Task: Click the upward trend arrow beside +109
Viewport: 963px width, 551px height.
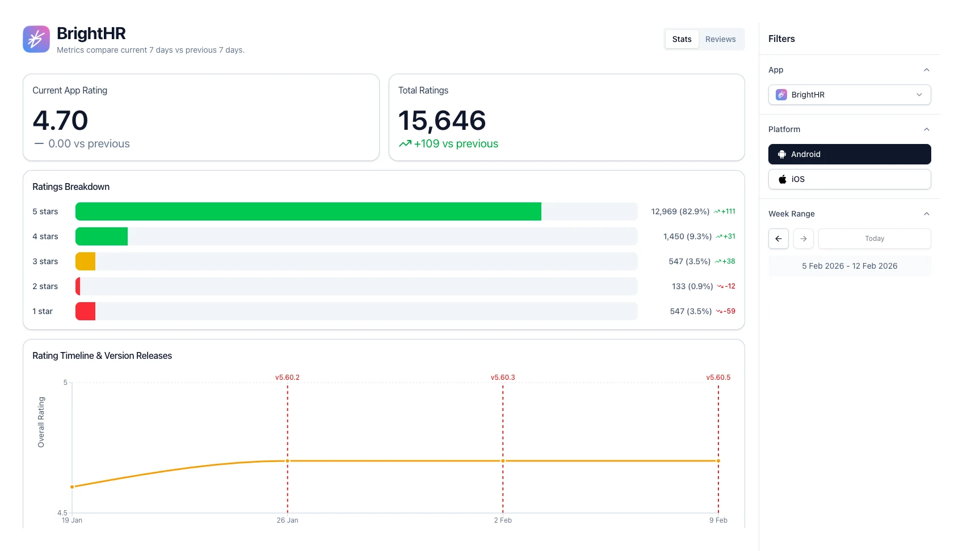Action: click(405, 143)
